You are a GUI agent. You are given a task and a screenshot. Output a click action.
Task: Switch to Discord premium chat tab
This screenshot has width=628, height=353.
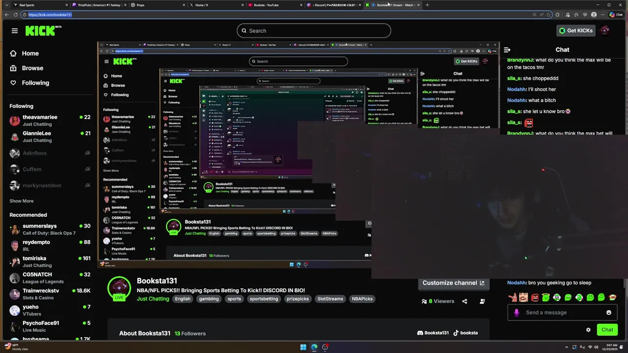[333, 5]
